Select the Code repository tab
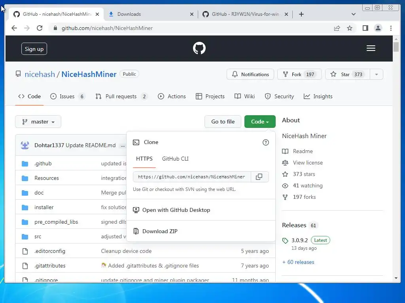 29,96
